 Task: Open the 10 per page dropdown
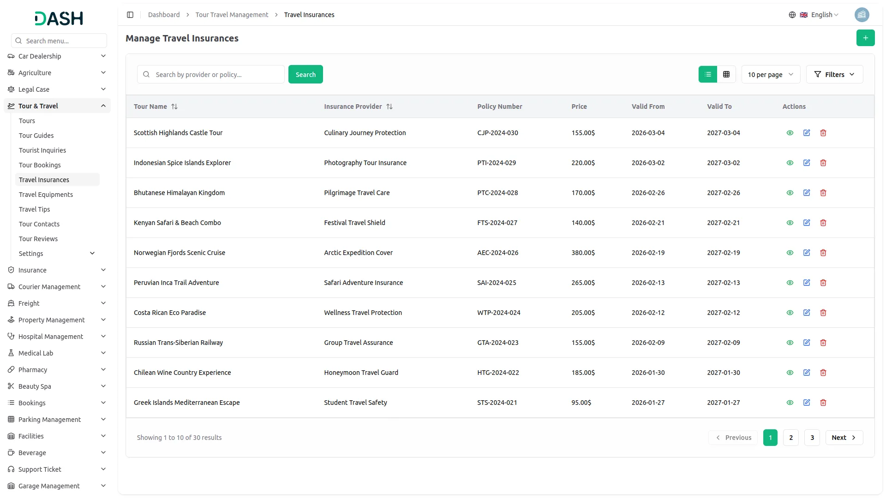770,74
